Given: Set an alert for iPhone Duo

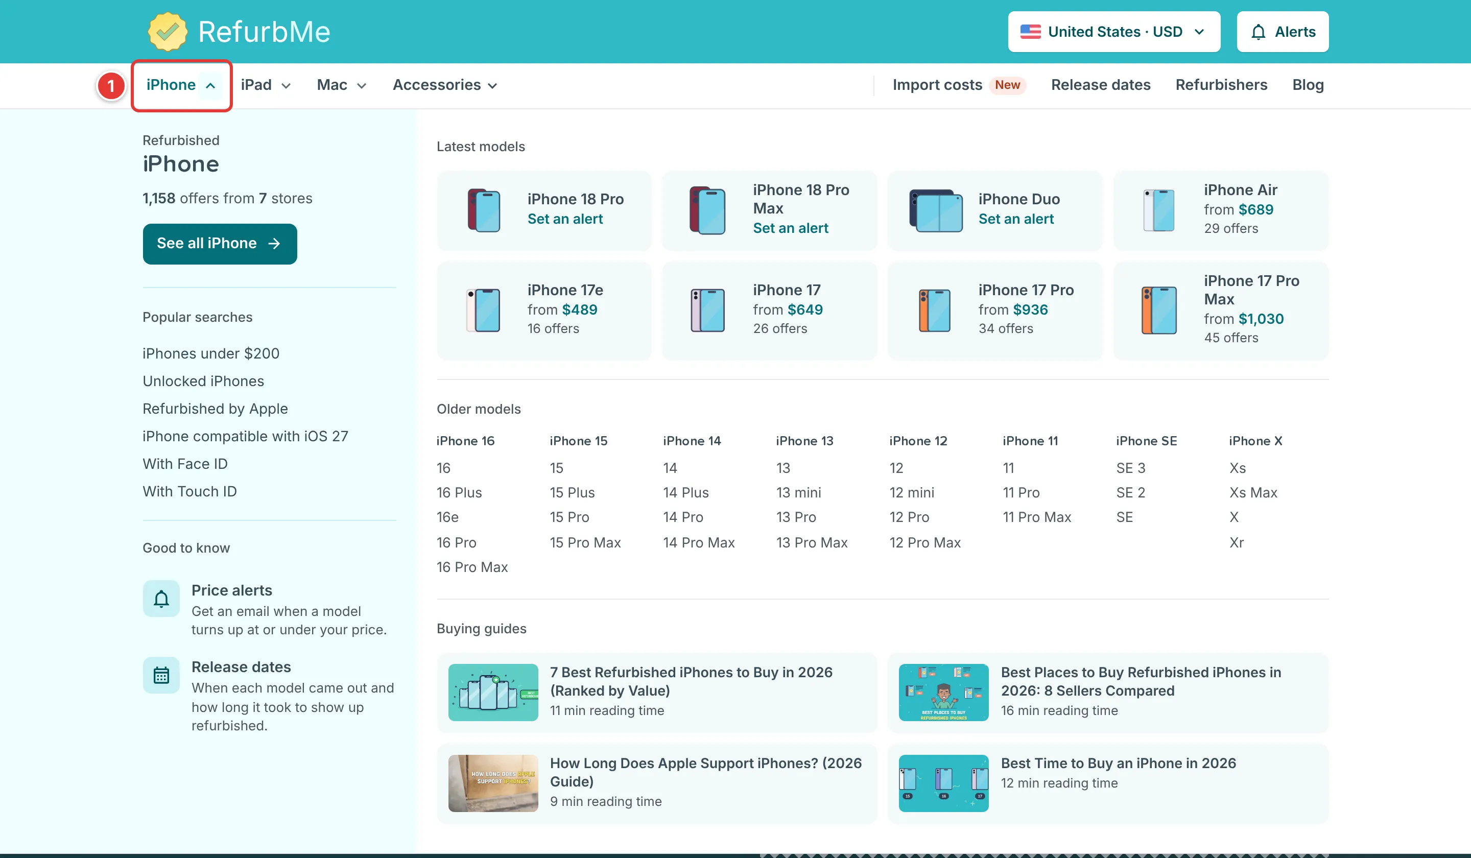Looking at the screenshot, I should coord(1016,219).
